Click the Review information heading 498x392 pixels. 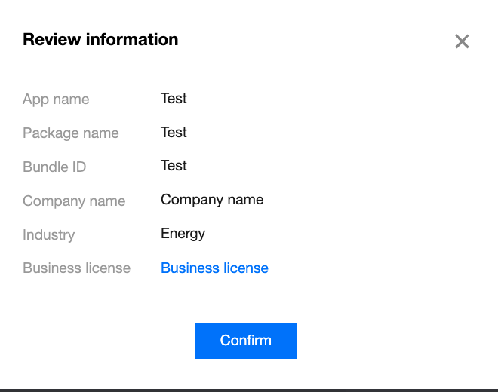pos(100,40)
